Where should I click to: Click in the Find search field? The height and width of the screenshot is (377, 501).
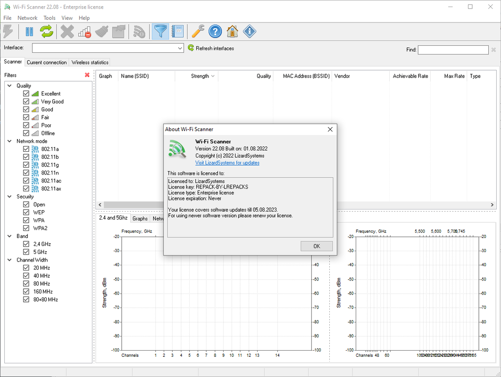click(453, 50)
